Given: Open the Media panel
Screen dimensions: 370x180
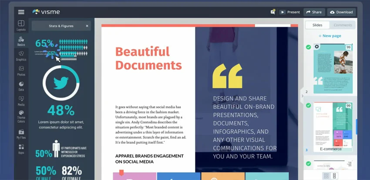Looking at the screenshot, I should pyautogui.click(x=21, y=101).
